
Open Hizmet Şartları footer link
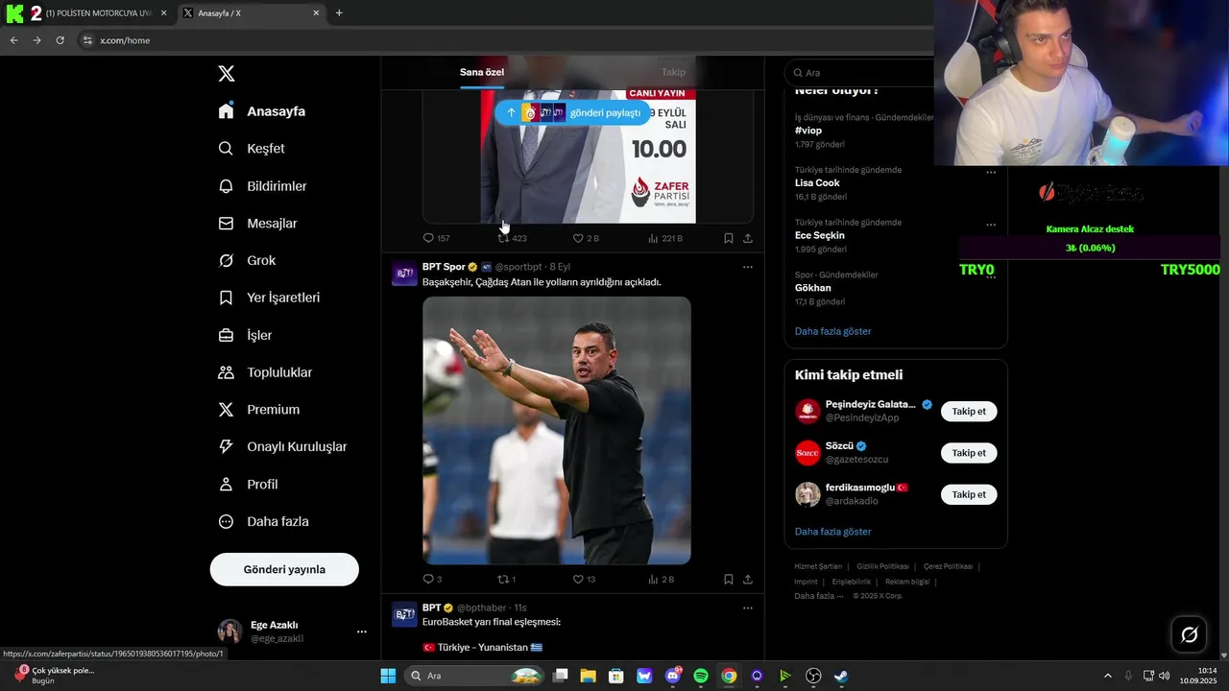(x=818, y=566)
